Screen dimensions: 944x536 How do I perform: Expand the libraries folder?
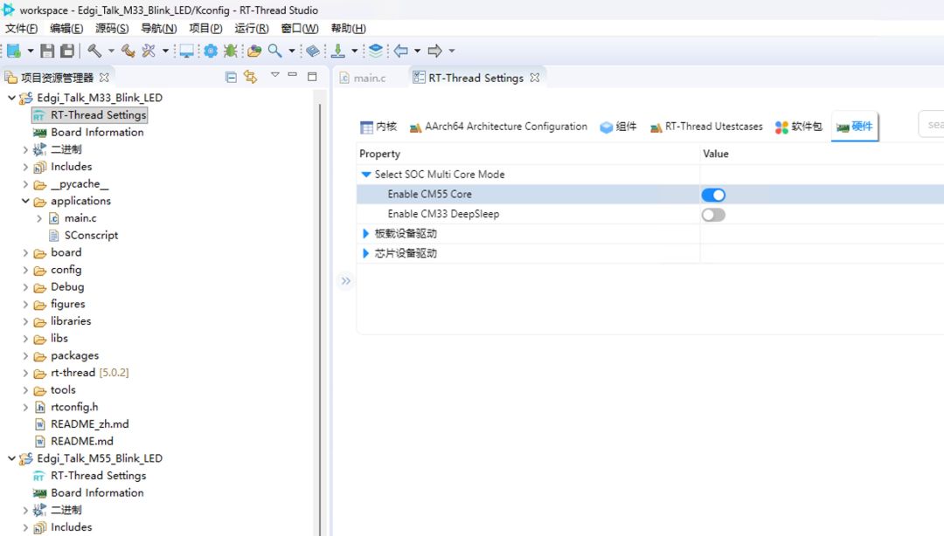pos(25,321)
